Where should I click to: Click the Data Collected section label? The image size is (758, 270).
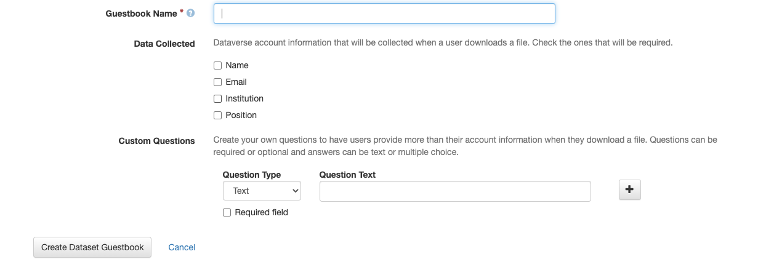(164, 44)
